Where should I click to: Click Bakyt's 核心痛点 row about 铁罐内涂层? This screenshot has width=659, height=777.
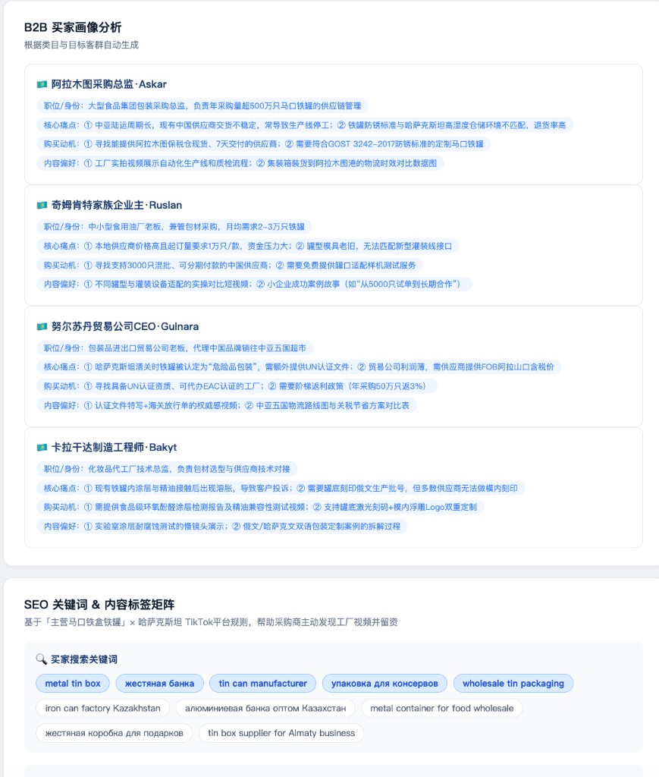281,488
